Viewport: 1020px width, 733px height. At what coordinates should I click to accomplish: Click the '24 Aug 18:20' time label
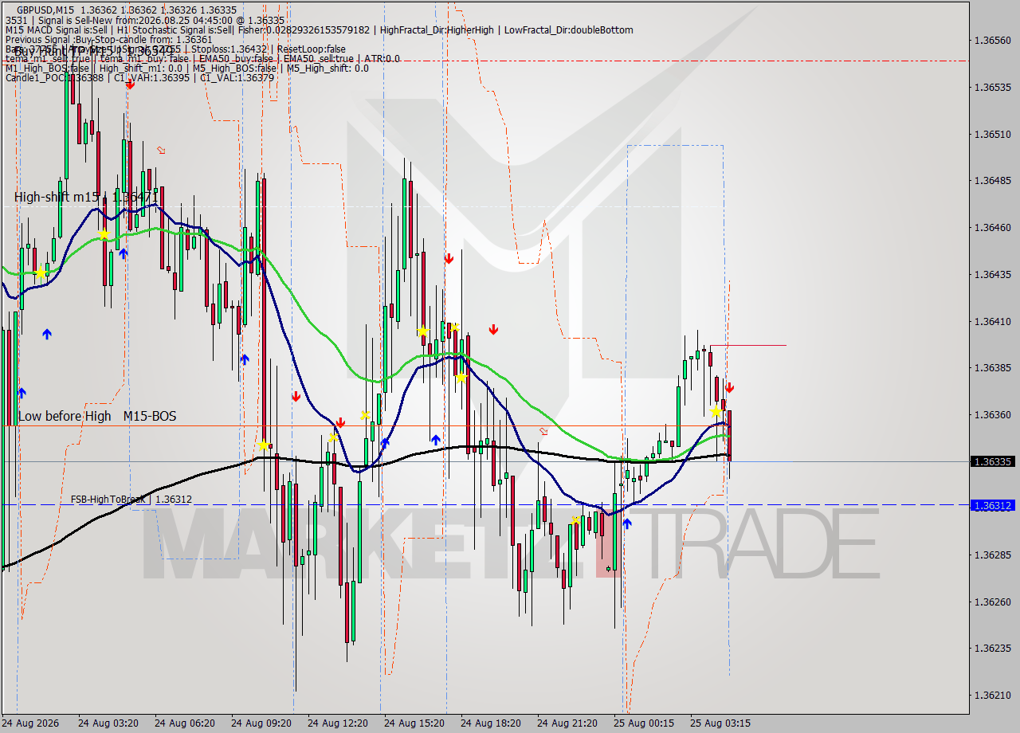tap(491, 723)
